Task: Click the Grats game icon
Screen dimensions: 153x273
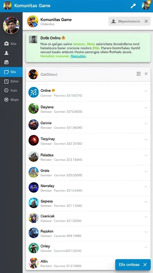Action: coord(33,172)
